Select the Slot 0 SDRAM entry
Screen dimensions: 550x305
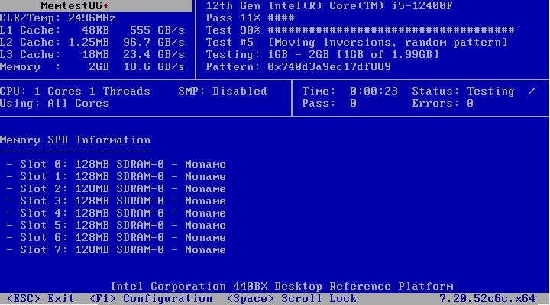click(116, 164)
